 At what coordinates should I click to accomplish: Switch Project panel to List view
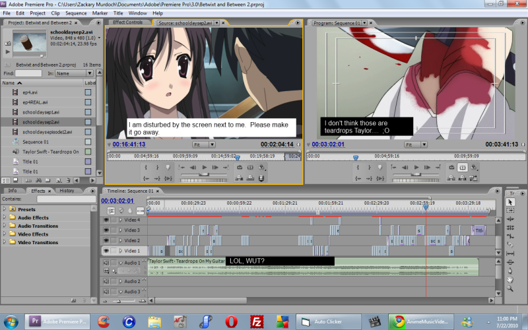(x=6, y=180)
